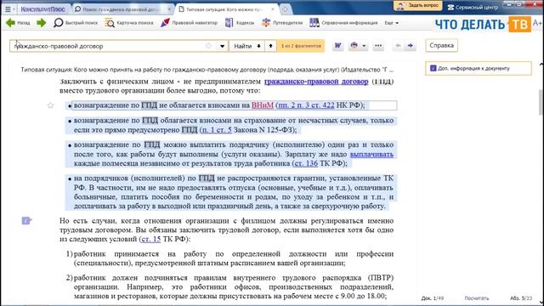The height and width of the screenshot is (306, 544).
Task: Go forward with the green arrow
Action: (42, 23)
